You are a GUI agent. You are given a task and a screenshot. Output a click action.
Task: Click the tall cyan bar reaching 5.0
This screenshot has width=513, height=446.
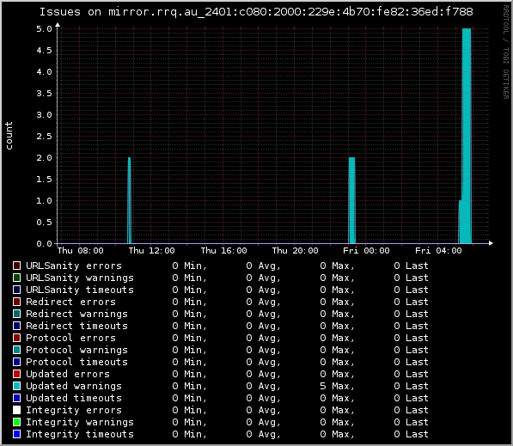tap(467, 136)
